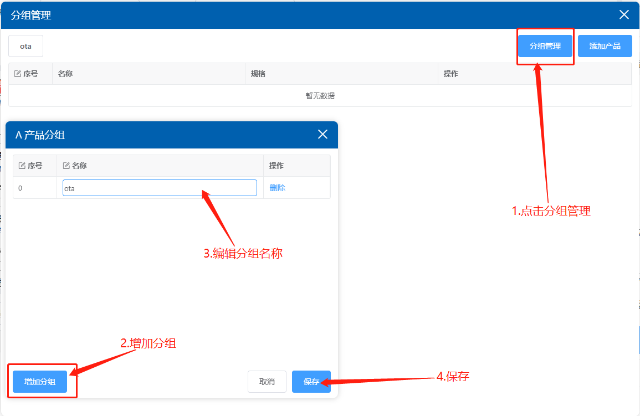Click the 增加分组 button
Image resolution: width=640 pixels, height=416 pixels.
pyautogui.click(x=40, y=382)
